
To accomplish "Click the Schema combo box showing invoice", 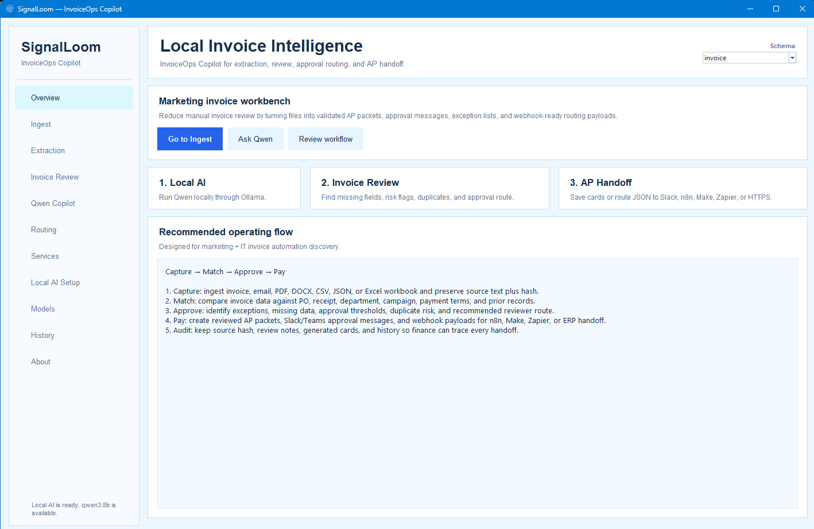I will tap(749, 58).
